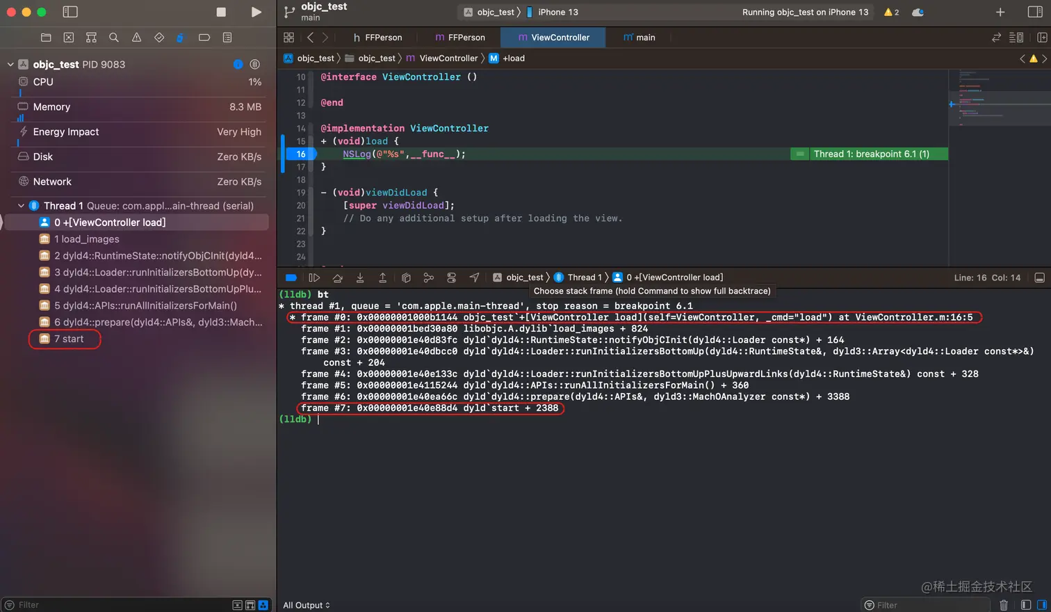Viewport: 1051px width, 612px height.
Task: Hide the debug area
Action: [x=1040, y=277]
